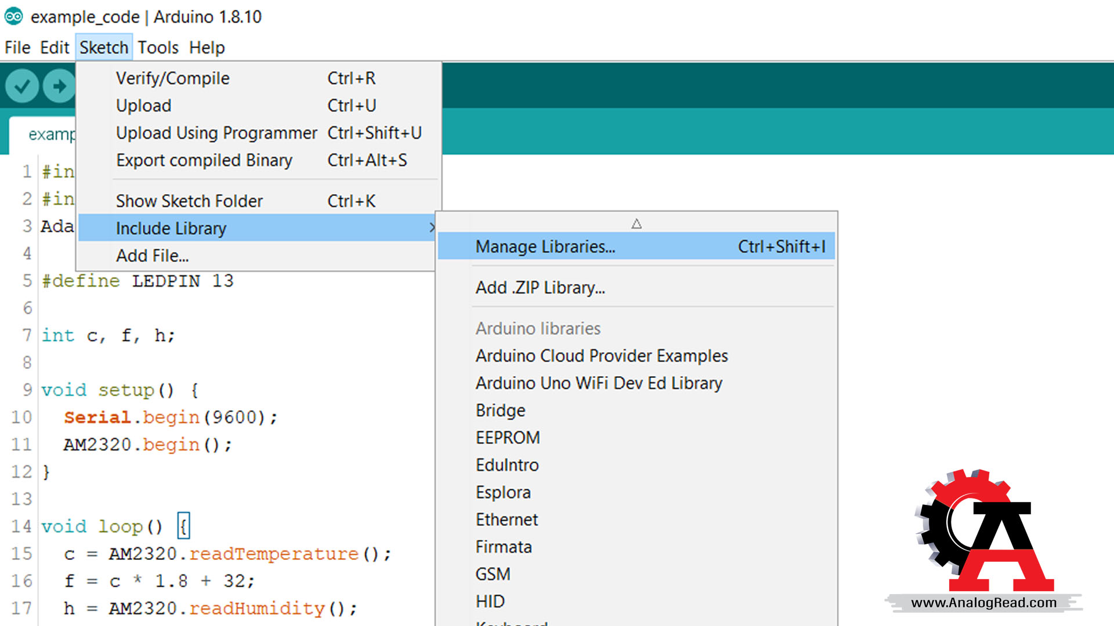This screenshot has width=1114, height=626.
Task: Choose Add File... entry
Action: (x=257, y=256)
